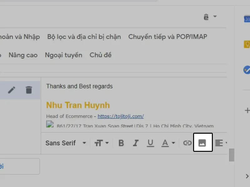Select the Italic formatting icon
The height and width of the screenshot is (187, 250).
pyautogui.click(x=135, y=143)
